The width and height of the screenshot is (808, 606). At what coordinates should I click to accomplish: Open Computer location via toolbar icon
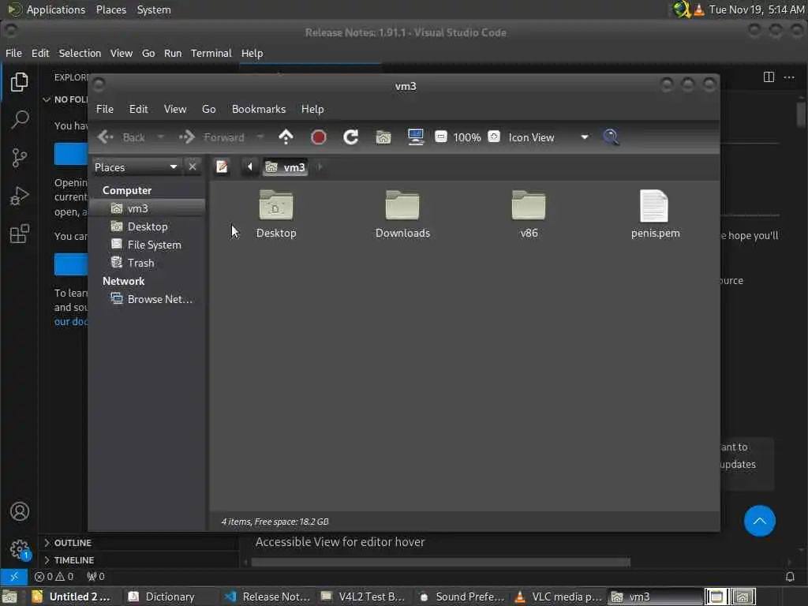coord(415,137)
